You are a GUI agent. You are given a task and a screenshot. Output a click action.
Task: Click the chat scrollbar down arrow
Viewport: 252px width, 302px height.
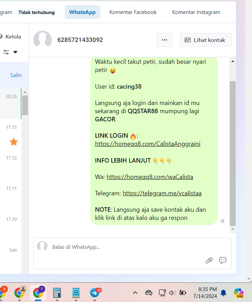point(233,229)
